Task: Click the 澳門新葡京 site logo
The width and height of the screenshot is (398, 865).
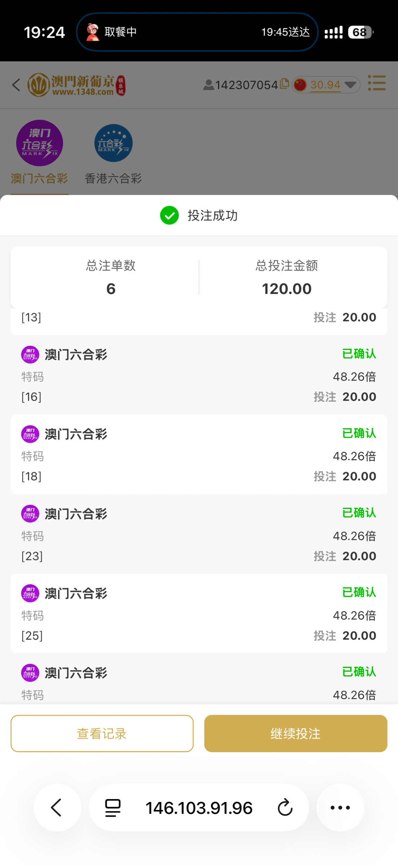Action: (76, 85)
